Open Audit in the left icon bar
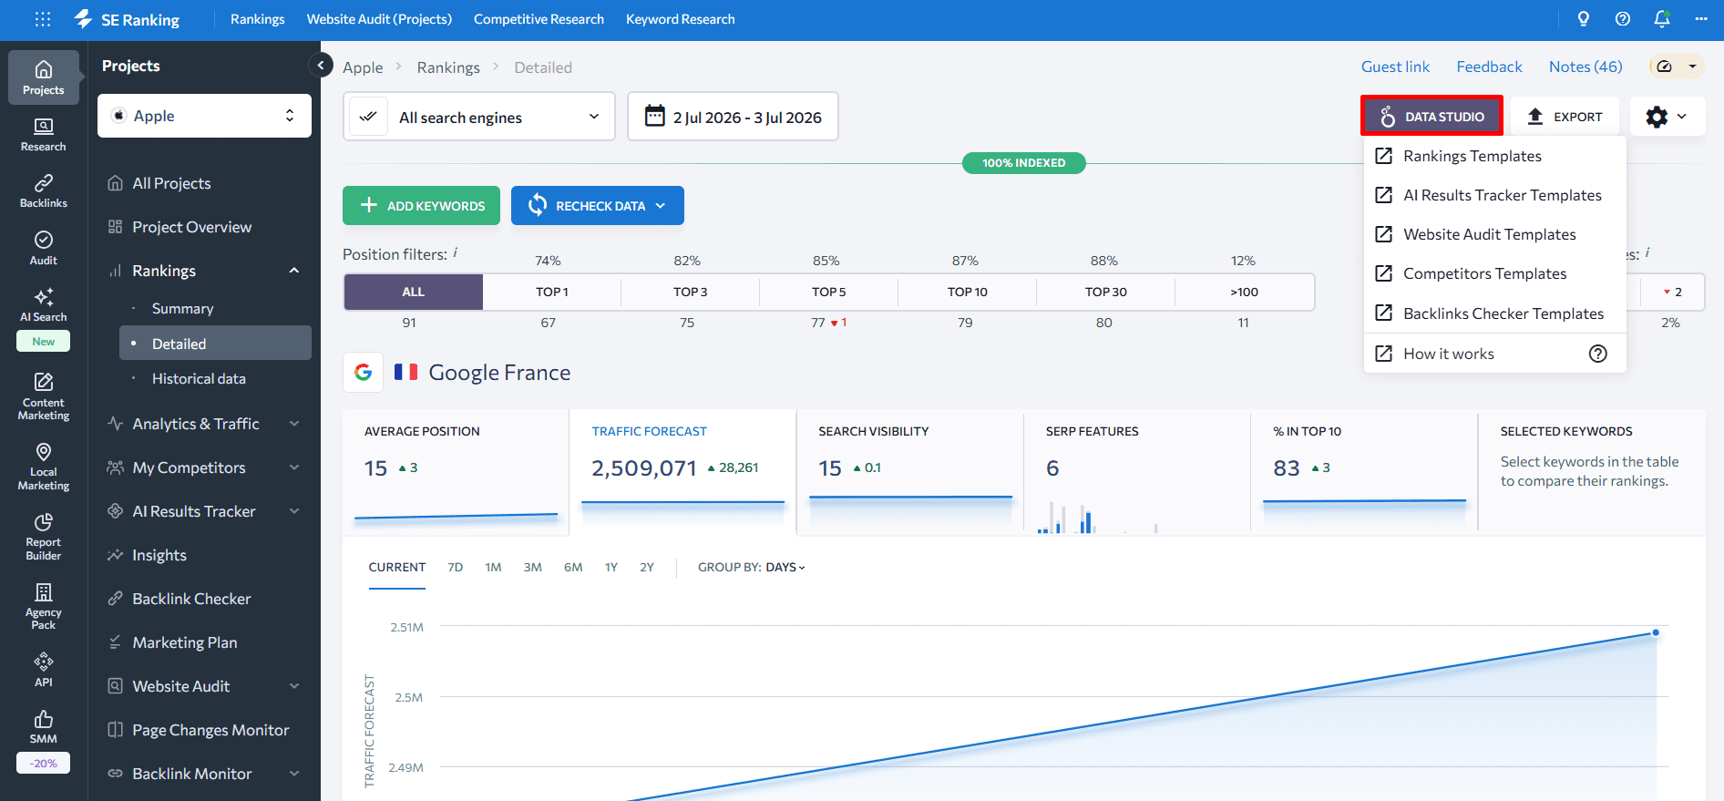 coord(44,248)
